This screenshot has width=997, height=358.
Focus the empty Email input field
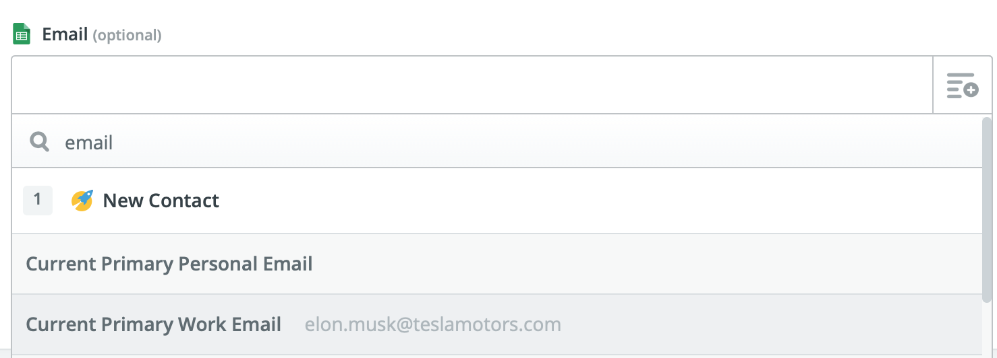tap(472, 85)
